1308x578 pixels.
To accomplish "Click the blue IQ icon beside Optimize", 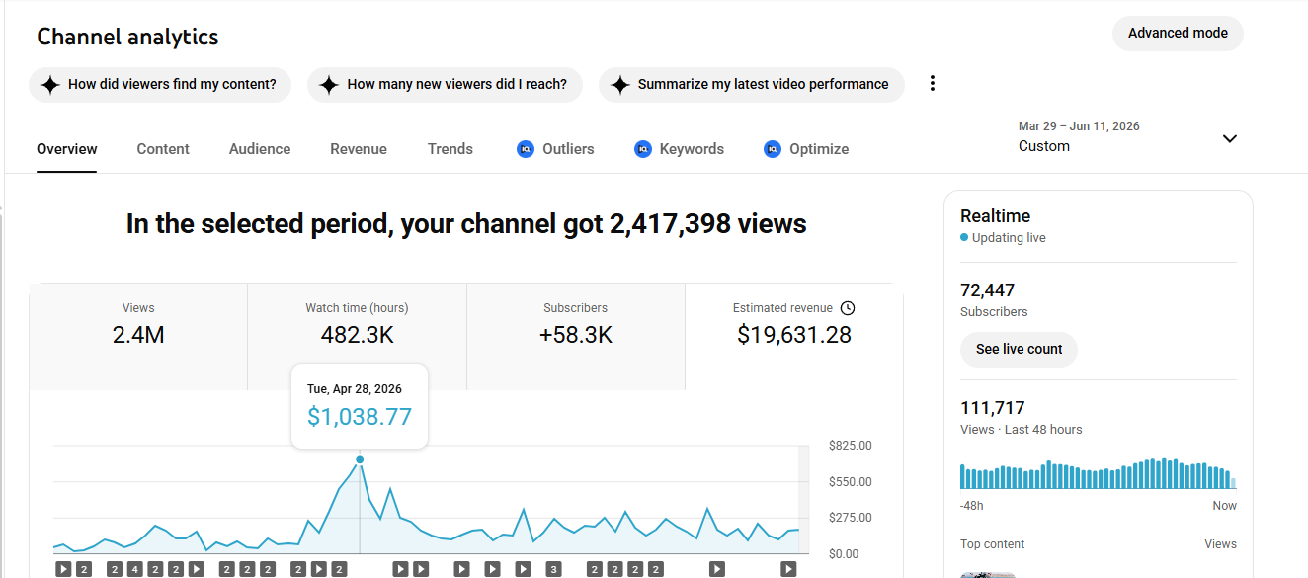I will pos(773,149).
